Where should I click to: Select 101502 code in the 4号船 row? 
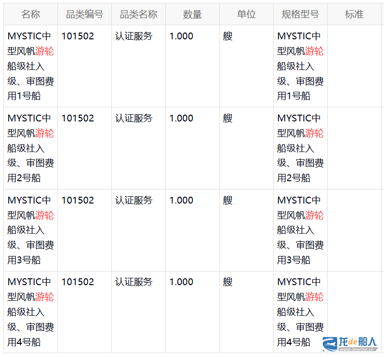coord(78,282)
